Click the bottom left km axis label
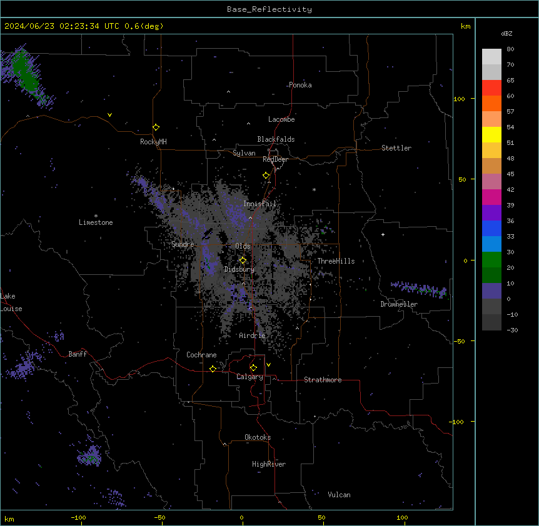The height and width of the screenshot is (526, 539). tap(9, 519)
